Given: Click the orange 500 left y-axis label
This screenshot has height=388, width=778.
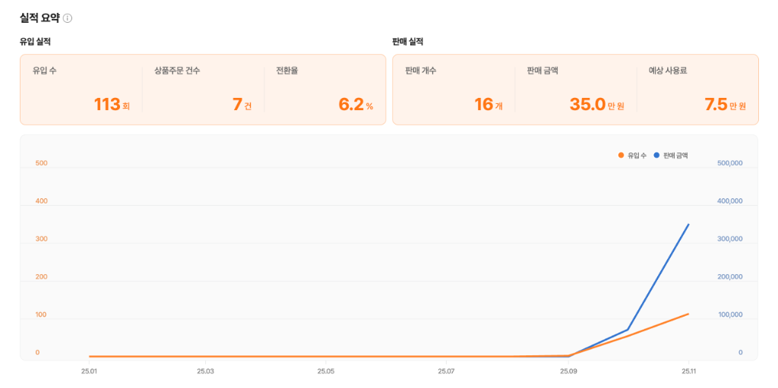Looking at the screenshot, I should pyautogui.click(x=41, y=163).
